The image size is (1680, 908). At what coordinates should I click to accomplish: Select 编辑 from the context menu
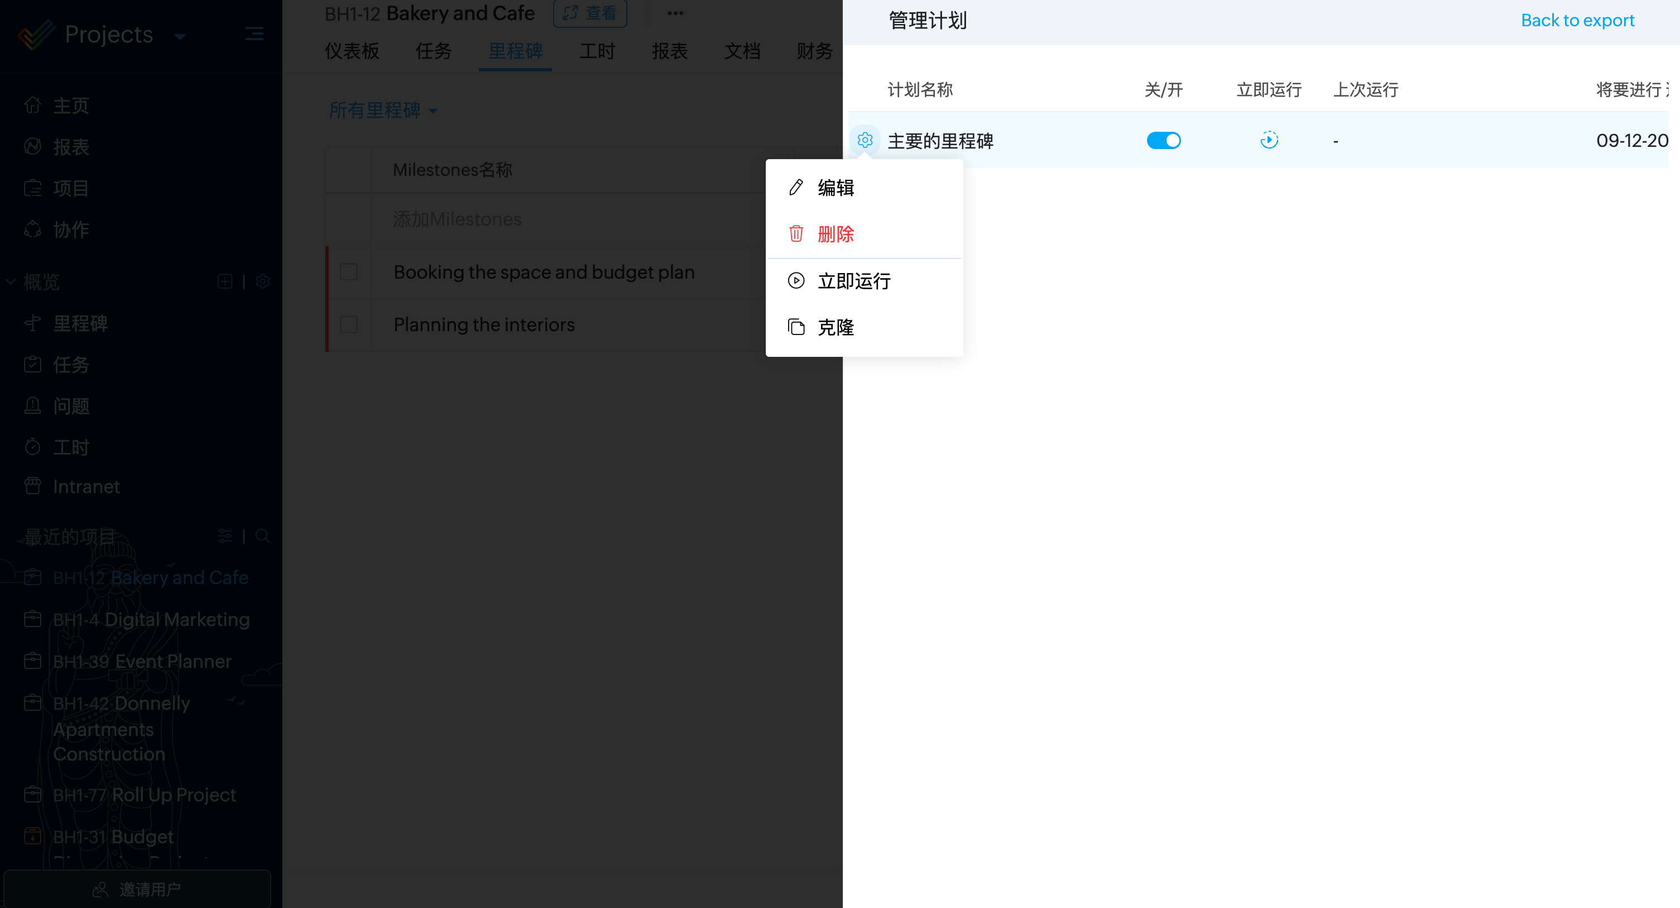point(836,188)
